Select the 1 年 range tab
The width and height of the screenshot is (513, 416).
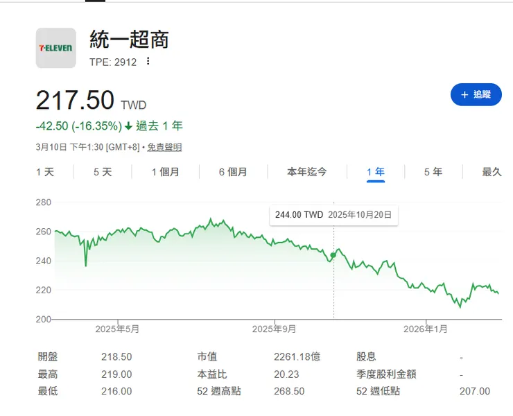pos(376,172)
